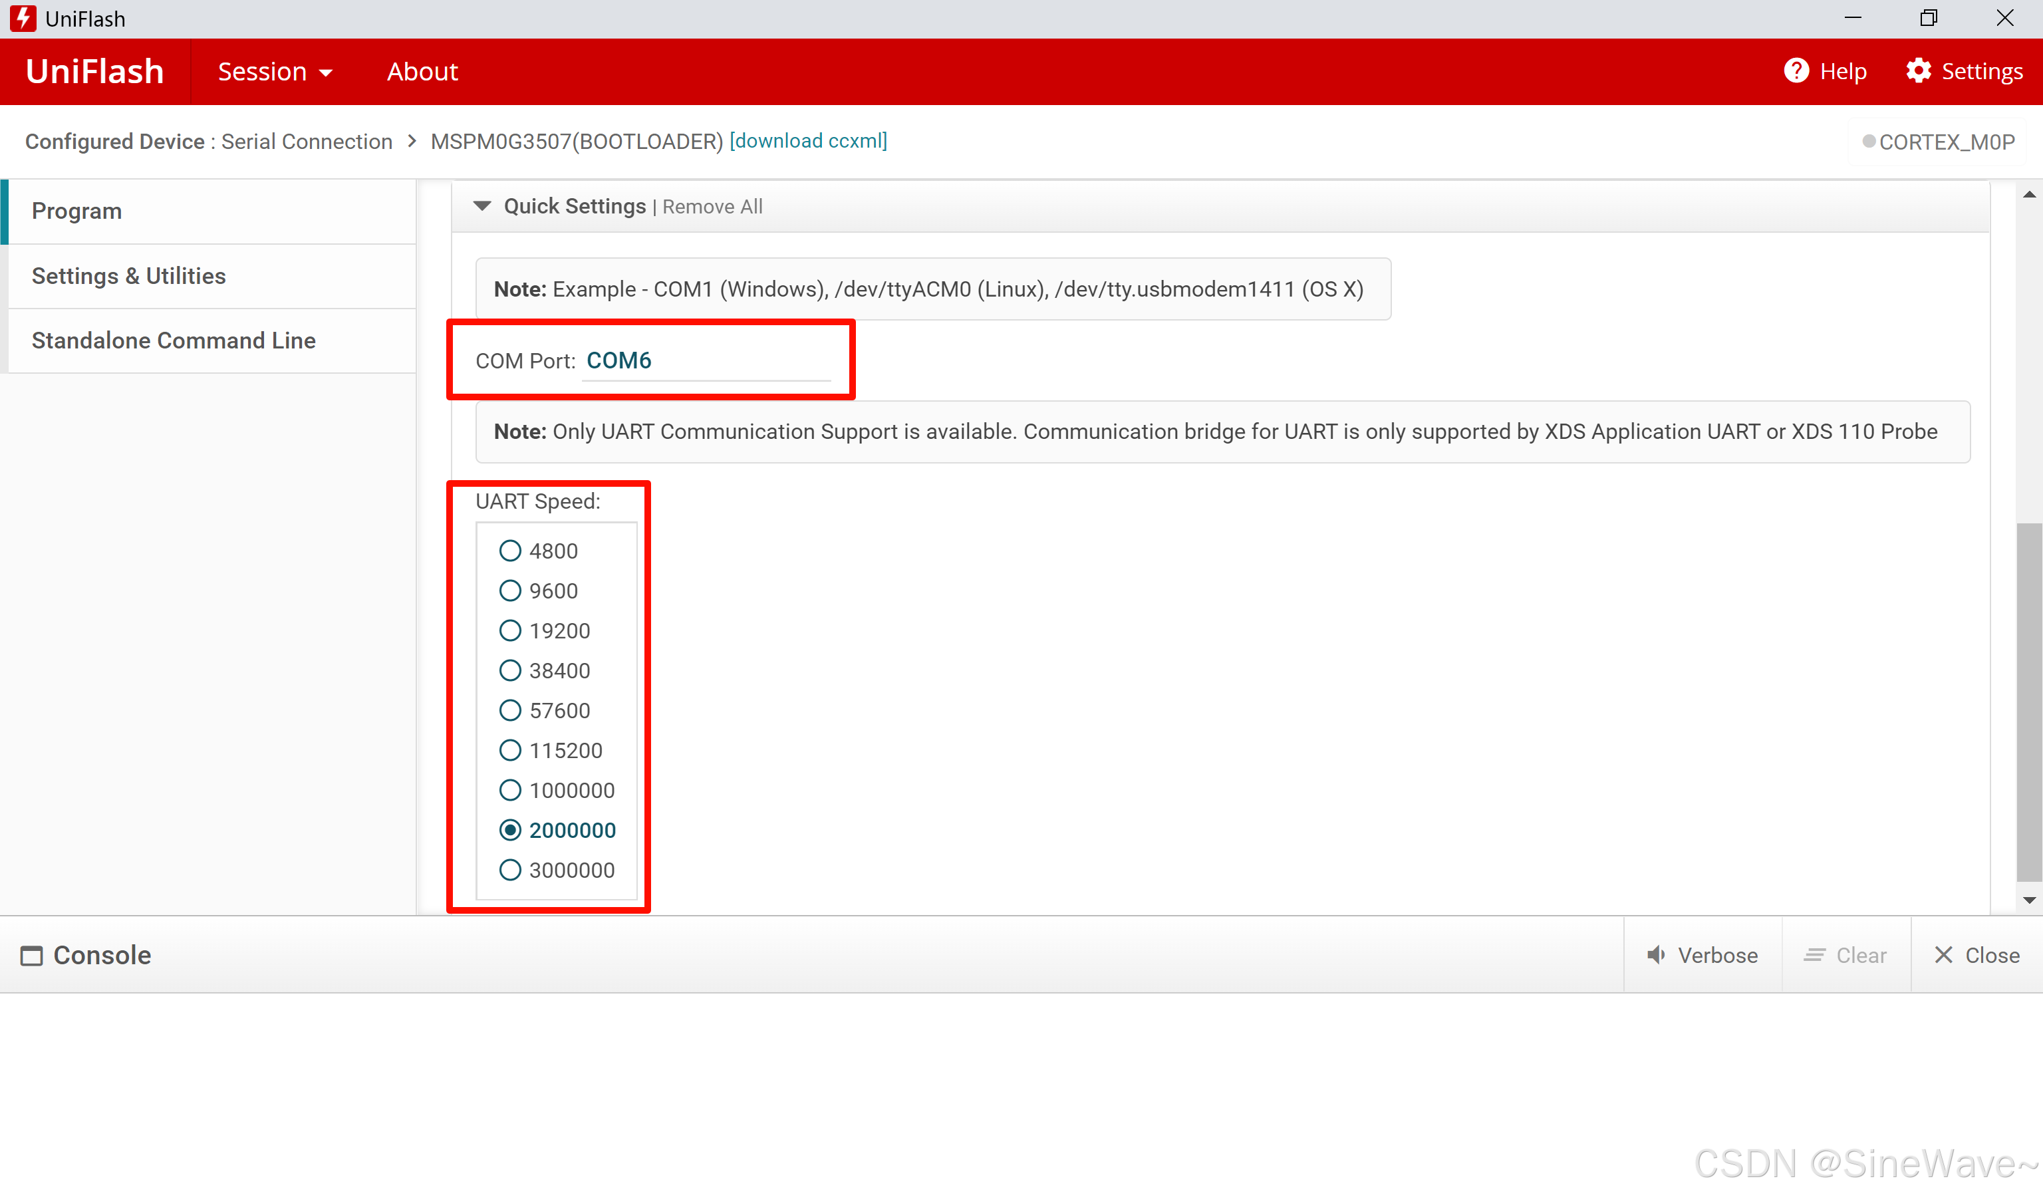Screen dimensions: 2043x1197
Task: Click the Close X icon in console
Action: pos(1943,955)
